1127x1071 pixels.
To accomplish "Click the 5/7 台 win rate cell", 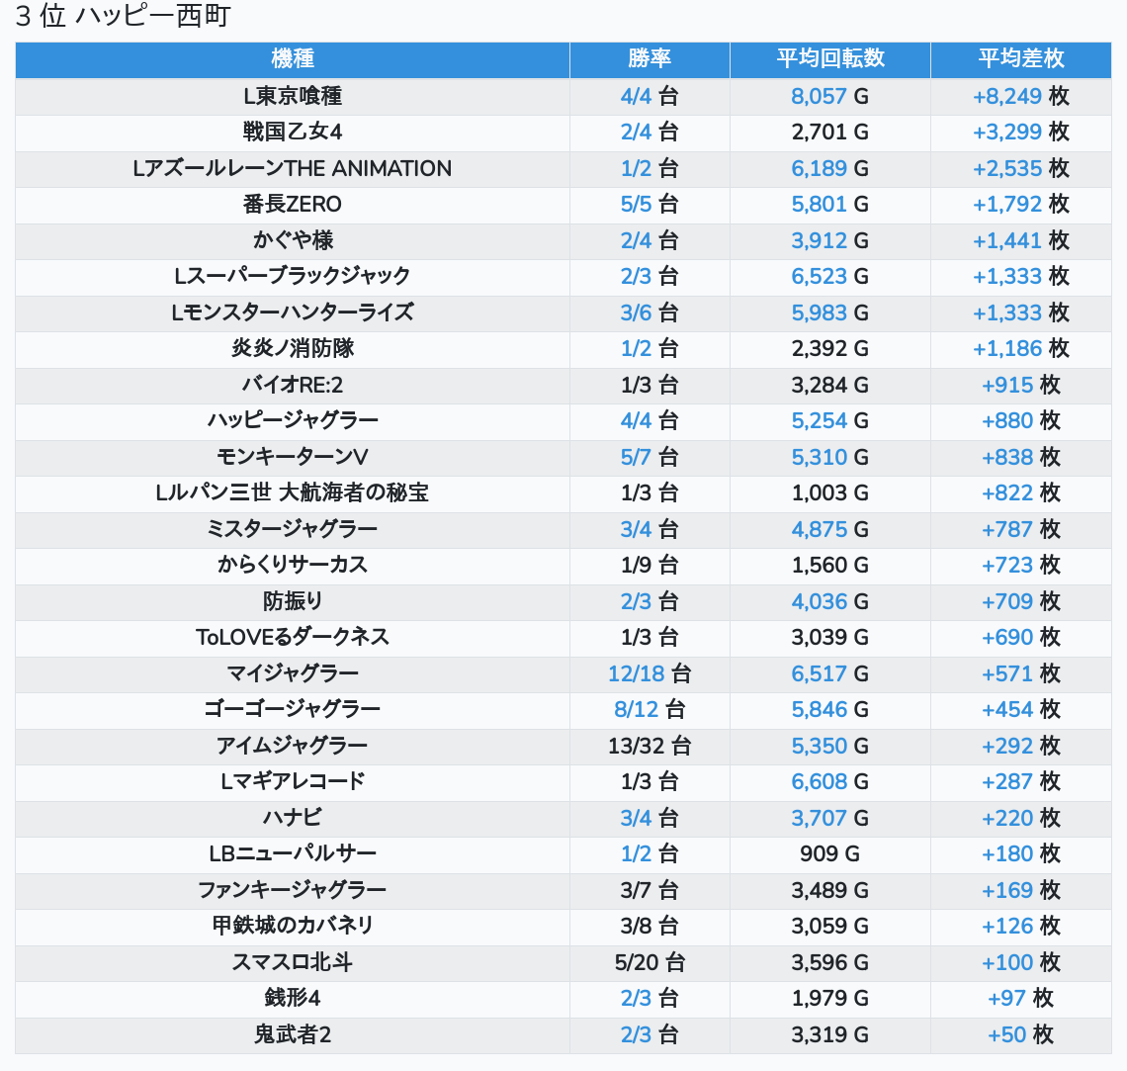I will tap(650, 457).
